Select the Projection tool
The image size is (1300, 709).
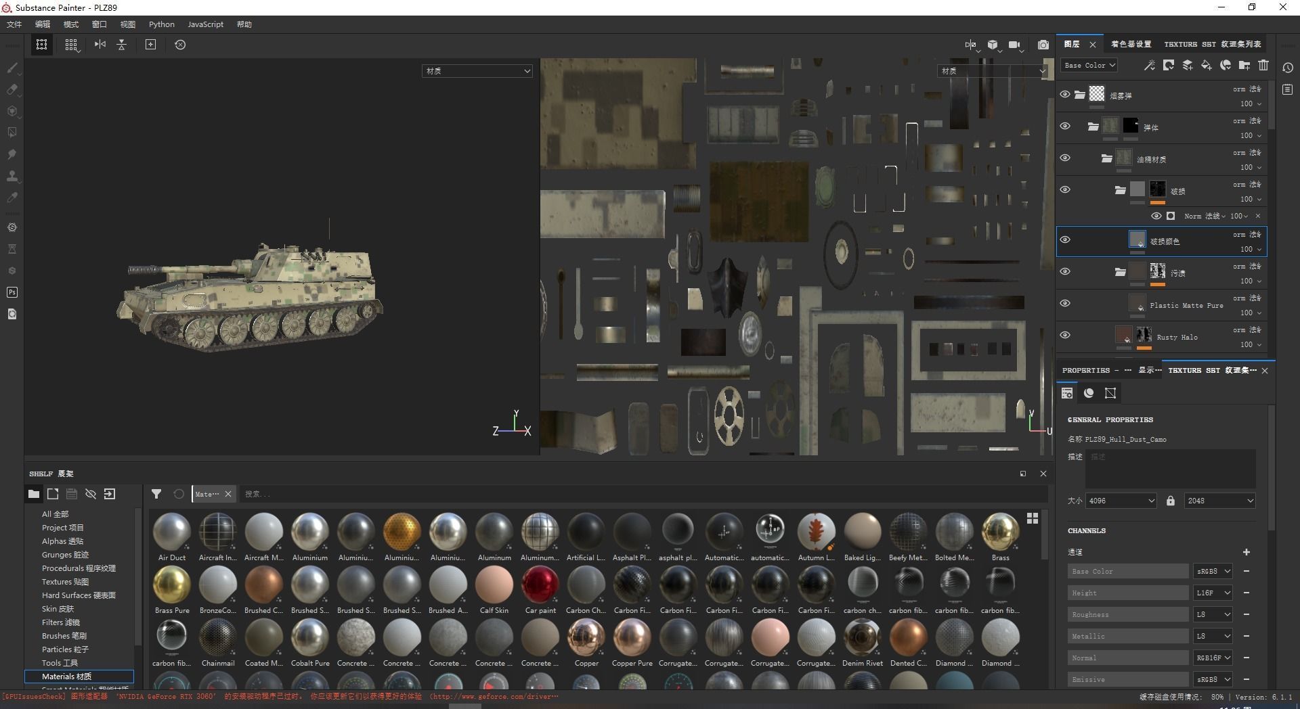click(12, 111)
